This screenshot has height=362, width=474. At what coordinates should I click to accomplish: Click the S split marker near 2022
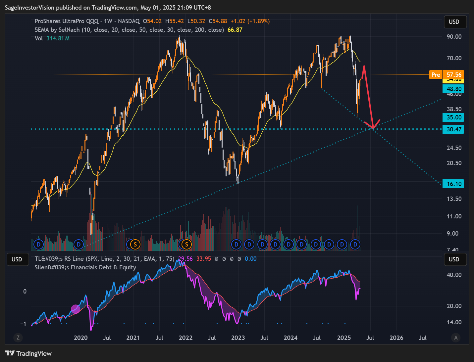(186, 245)
